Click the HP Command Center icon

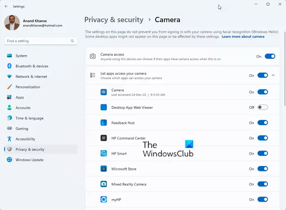(x=104, y=138)
